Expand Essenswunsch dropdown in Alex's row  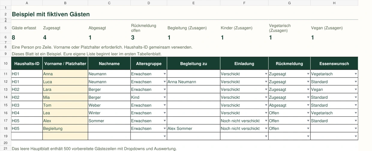click(356, 121)
